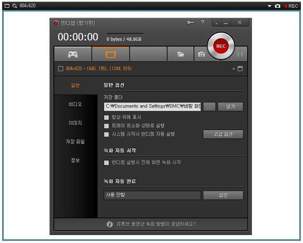Screen dimensions: 303x243
Task: Click the dotted rectangle region icon
Action: tap(61, 68)
